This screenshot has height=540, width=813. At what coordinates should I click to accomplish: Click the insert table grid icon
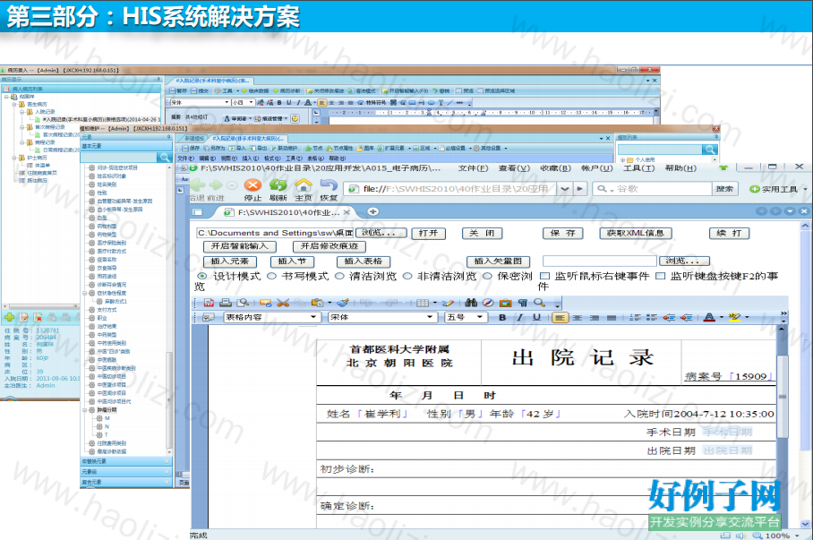click(x=423, y=303)
